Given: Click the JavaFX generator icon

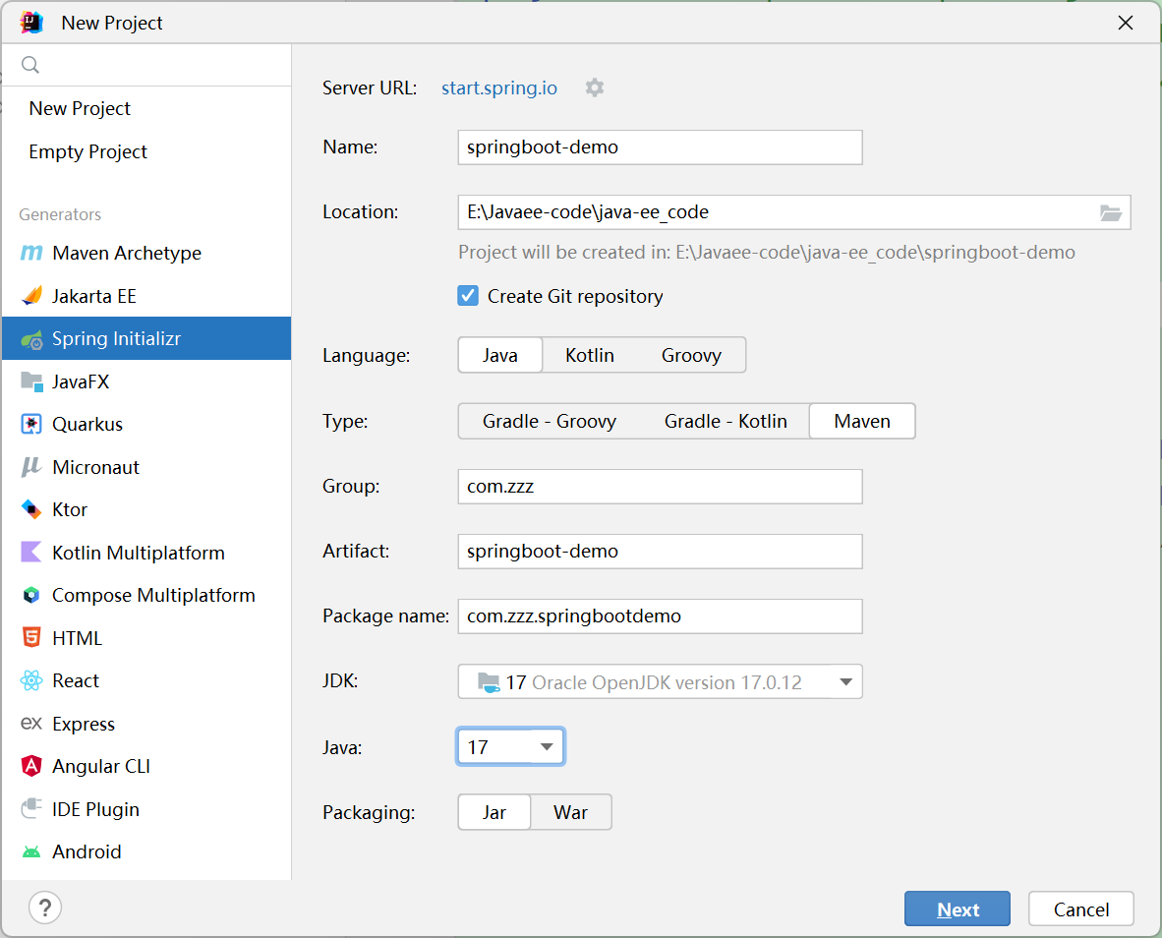Looking at the screenshot, I should click(x=31, y=381).
